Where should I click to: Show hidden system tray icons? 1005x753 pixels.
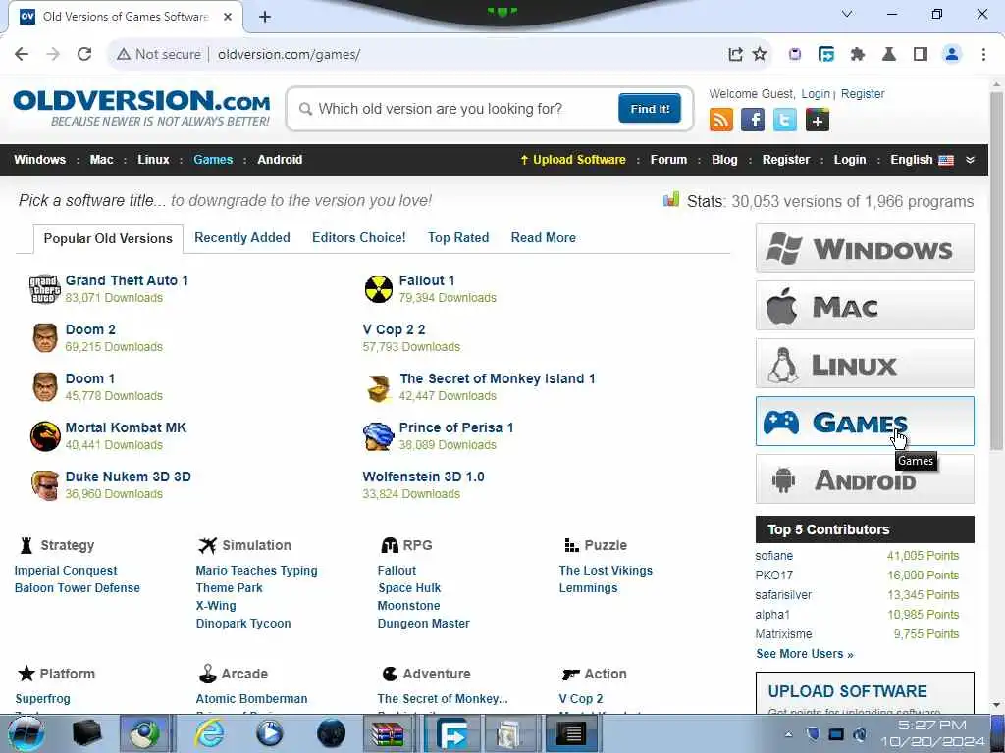(788, 734)
